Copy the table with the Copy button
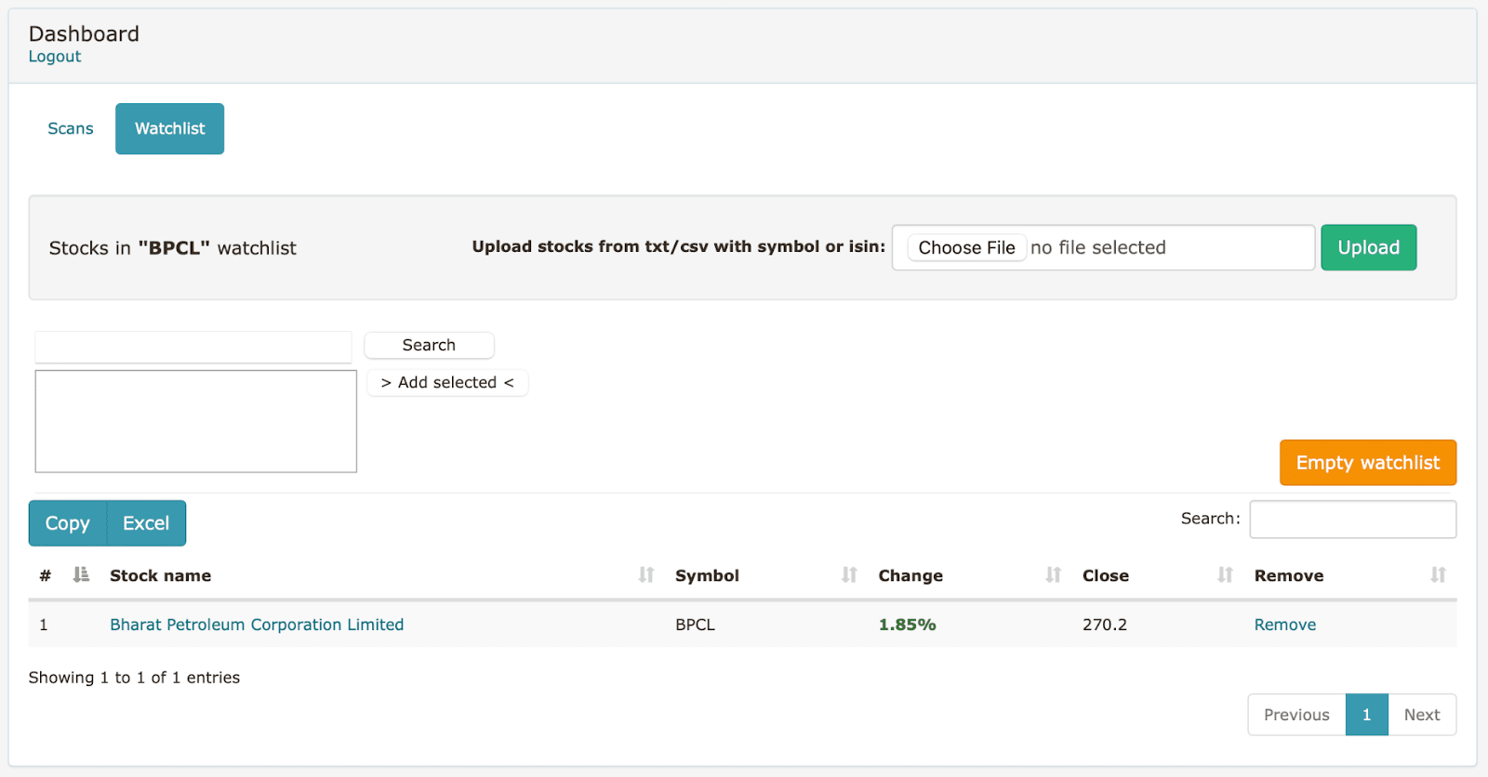This screenshot has height=777, width=1488. click(68, 523)
